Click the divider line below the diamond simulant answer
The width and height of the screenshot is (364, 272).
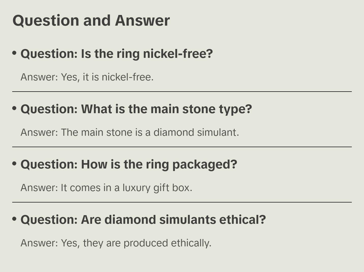tap(182, 147)
